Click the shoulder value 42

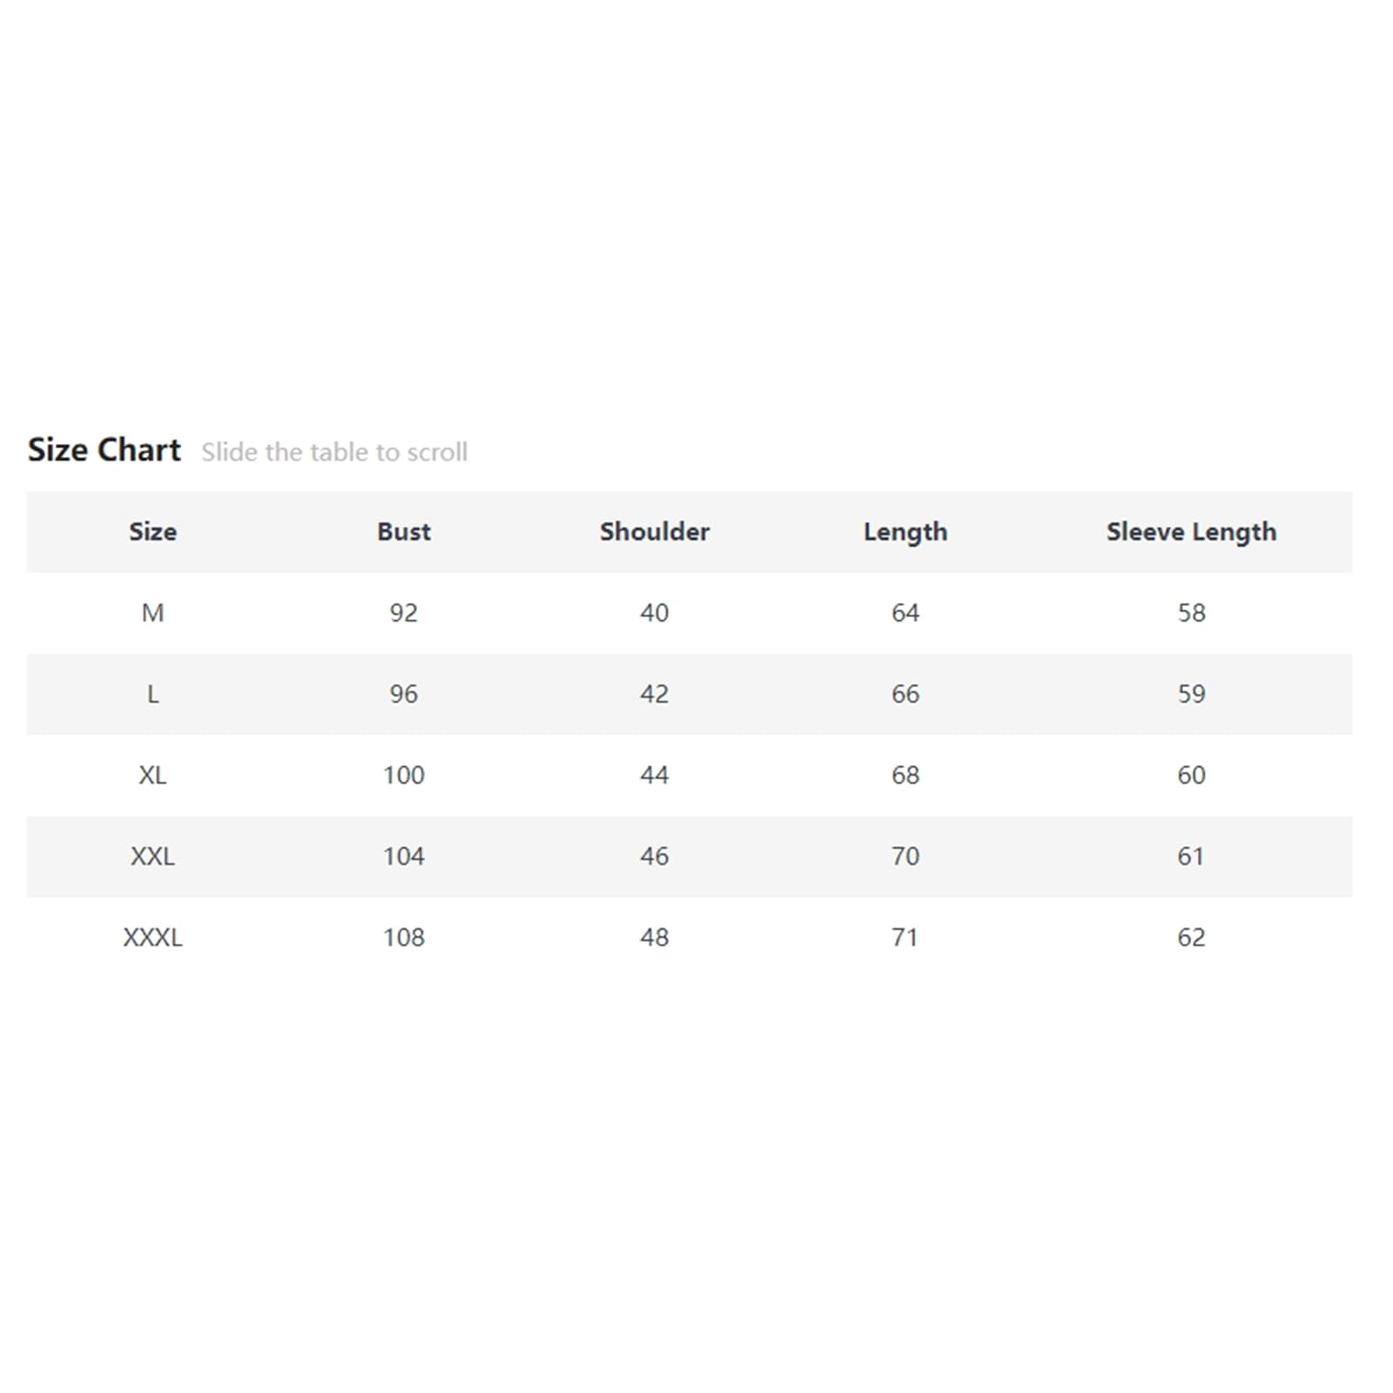click(655, 694)
